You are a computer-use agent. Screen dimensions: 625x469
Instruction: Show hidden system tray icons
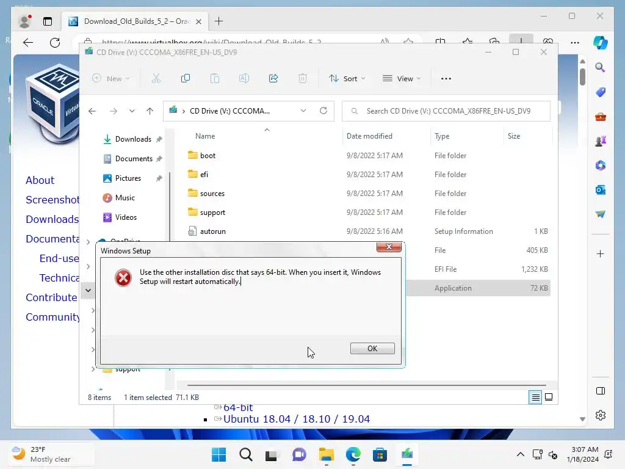point(521,454)
